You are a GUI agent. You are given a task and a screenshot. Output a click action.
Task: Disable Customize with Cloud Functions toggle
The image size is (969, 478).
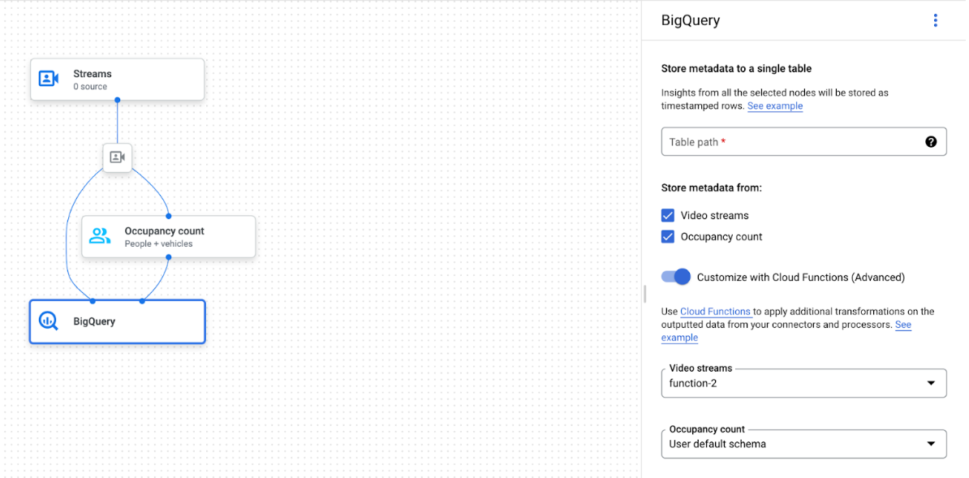(675, 277)
